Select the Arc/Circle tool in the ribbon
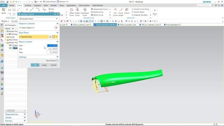Screen dimensions: 224x126 tap(38, 10)
